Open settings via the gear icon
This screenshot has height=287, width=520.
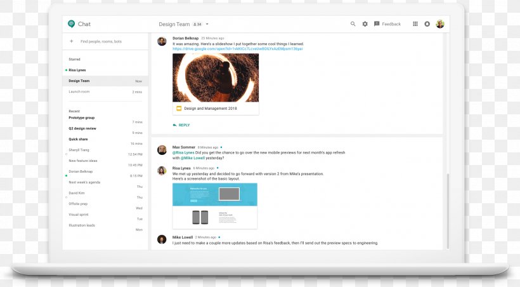(x=365, y=24)
